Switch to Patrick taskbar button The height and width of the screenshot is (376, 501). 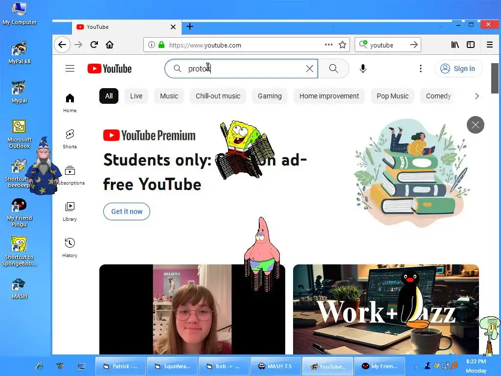coord(120,366)
